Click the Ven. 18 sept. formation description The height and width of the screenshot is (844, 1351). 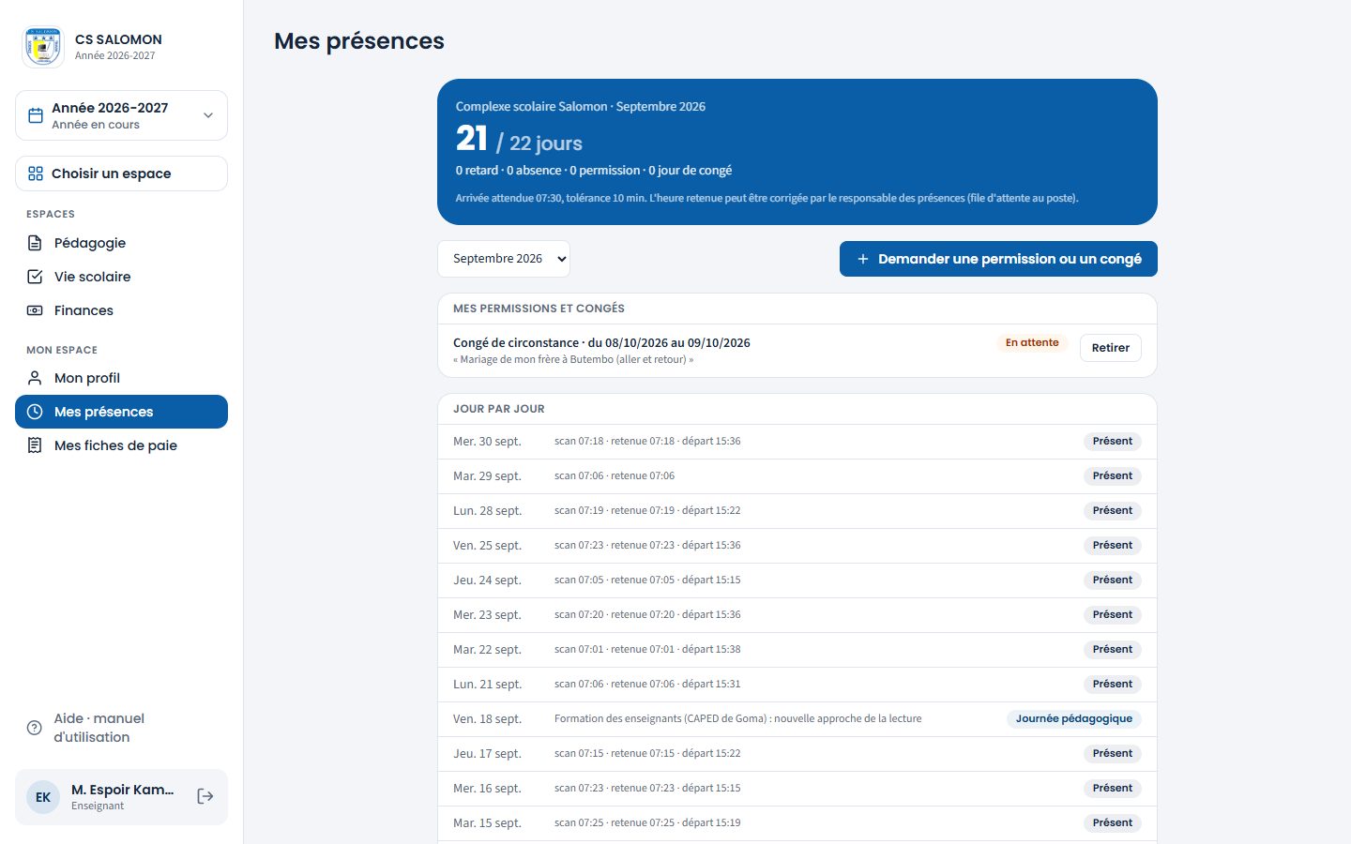point(737,719)
